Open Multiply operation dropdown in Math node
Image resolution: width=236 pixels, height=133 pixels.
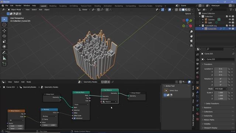pyautogui.click(x=49, y=116)
